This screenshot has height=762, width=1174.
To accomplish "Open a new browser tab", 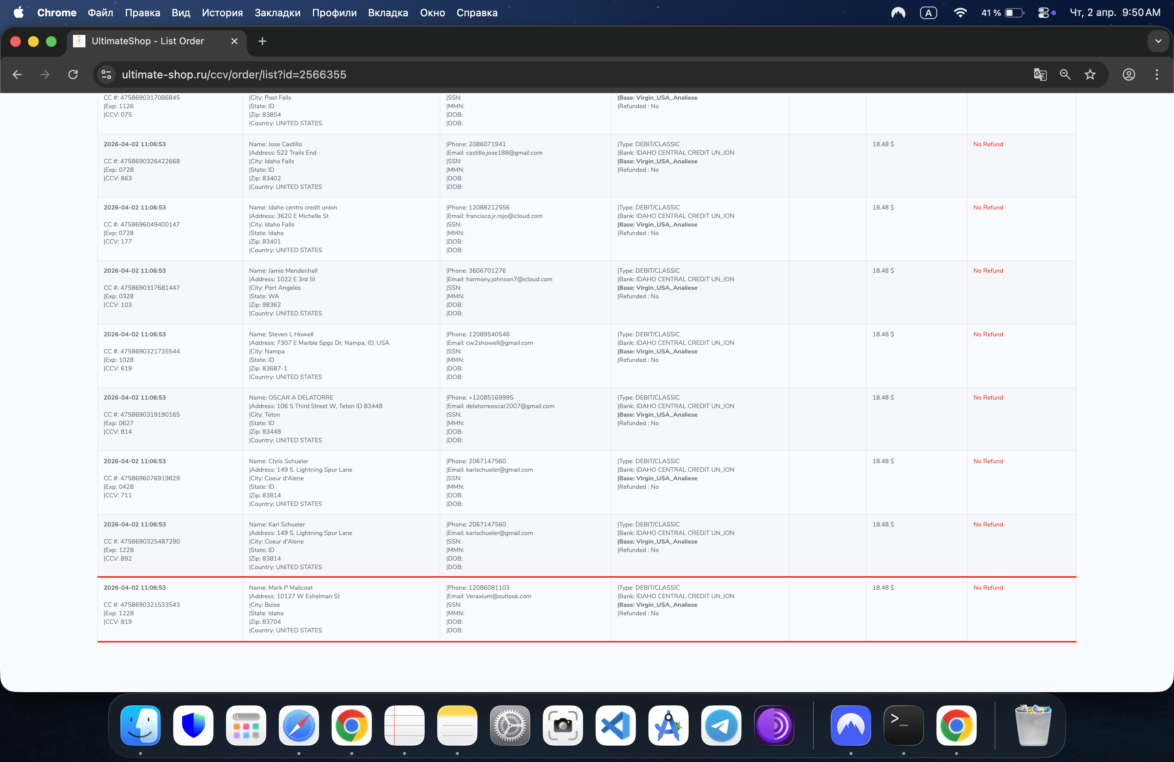I will [x=262, y=42].
